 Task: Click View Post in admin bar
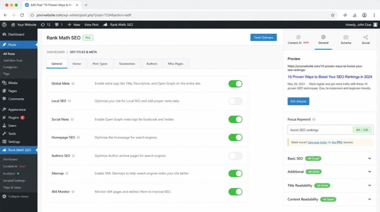coord(91,25)
